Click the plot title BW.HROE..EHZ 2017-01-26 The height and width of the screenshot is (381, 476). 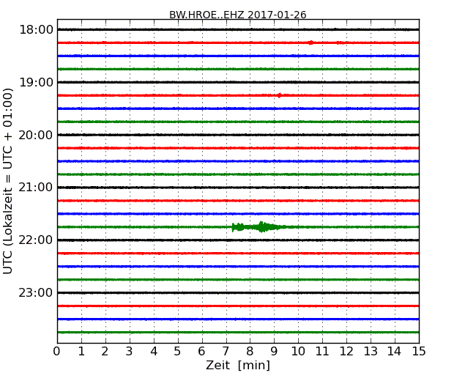(x=238, y=15)
